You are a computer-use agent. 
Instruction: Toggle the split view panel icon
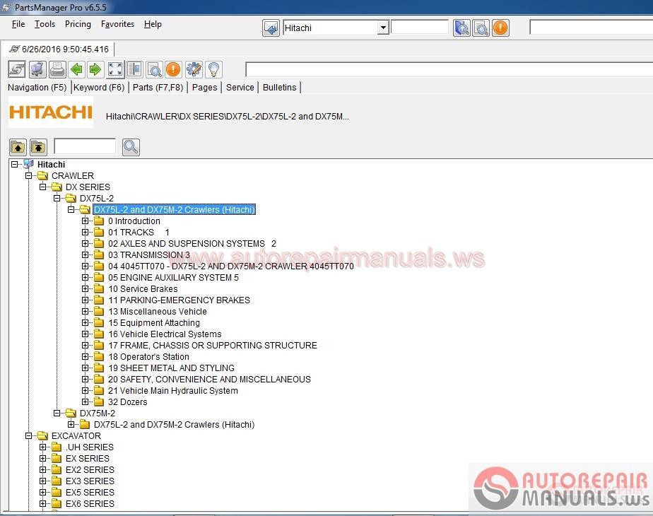[134, 69]
